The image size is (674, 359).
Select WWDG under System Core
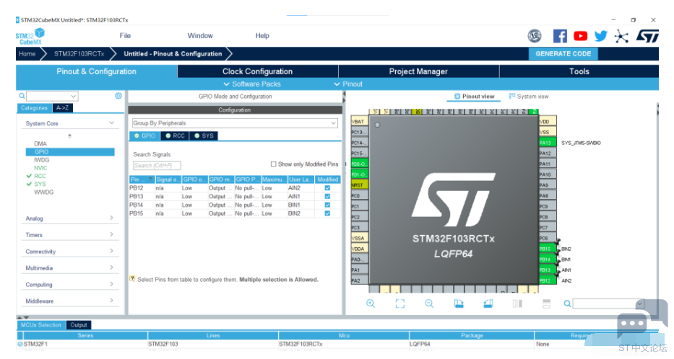pyautogui.click(x=44, y=192)
